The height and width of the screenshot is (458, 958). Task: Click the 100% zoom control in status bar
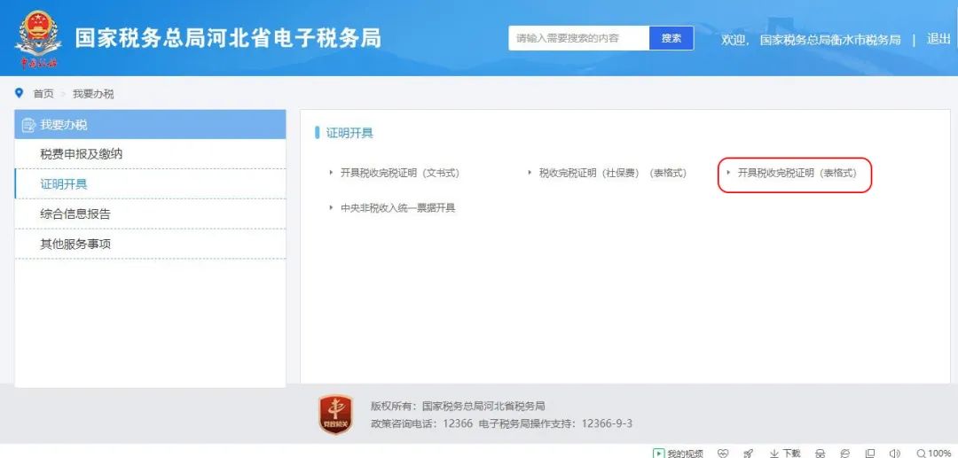(934, 453)
